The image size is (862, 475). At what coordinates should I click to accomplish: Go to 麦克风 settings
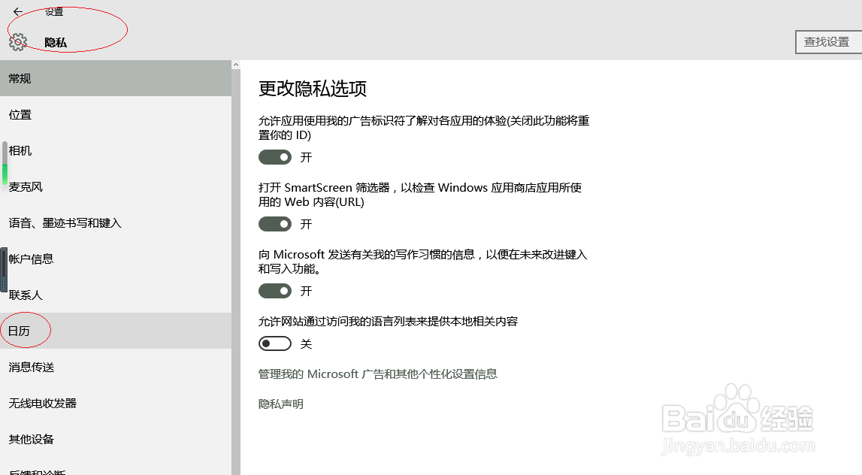point(116,187)
